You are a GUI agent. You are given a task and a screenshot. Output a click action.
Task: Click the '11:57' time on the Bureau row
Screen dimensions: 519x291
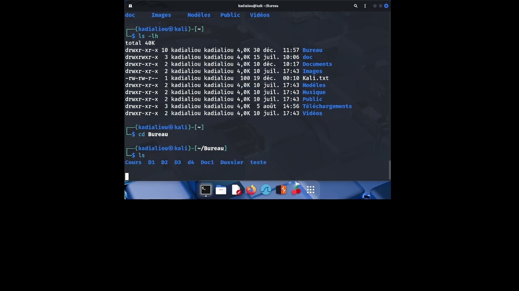tap(291, 50)
